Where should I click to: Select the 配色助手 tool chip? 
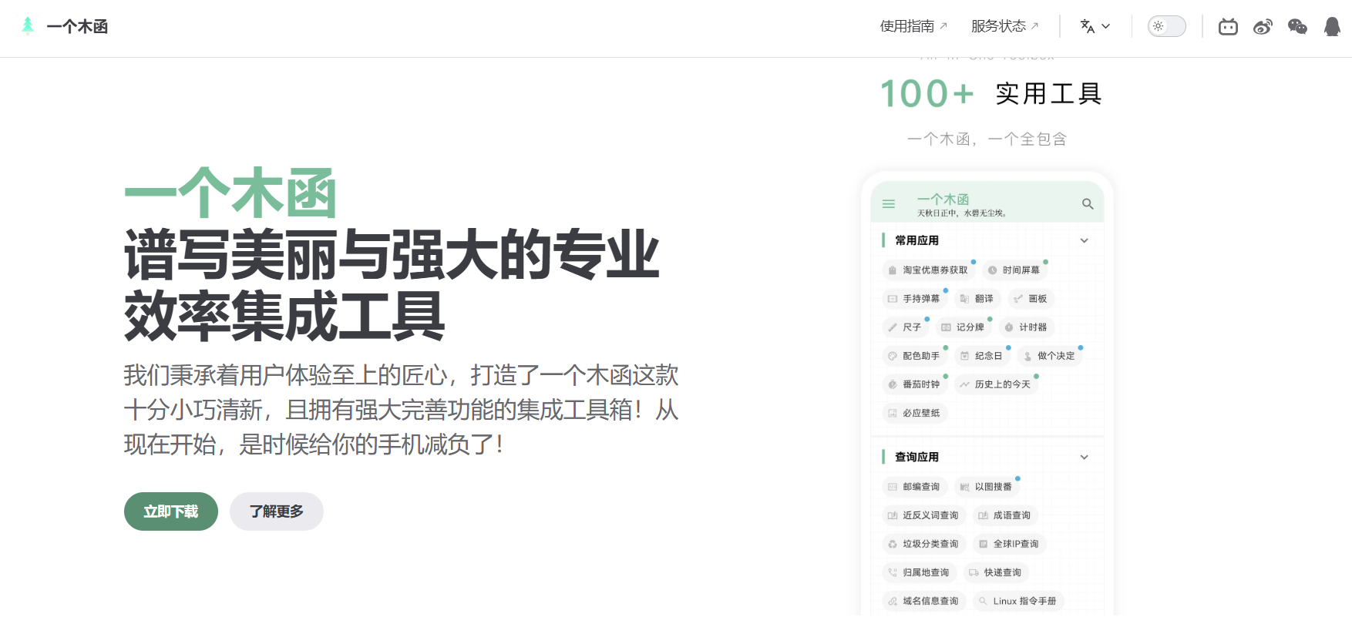tap(914, 356)
